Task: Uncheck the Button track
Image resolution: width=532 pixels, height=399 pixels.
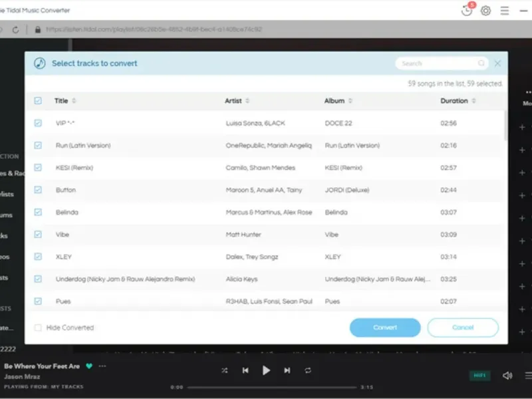Action: coord(38,190)
